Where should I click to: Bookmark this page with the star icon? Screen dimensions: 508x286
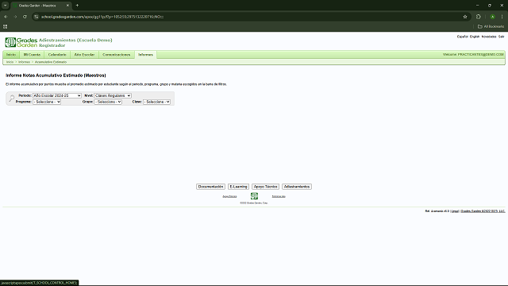point(465,17)
